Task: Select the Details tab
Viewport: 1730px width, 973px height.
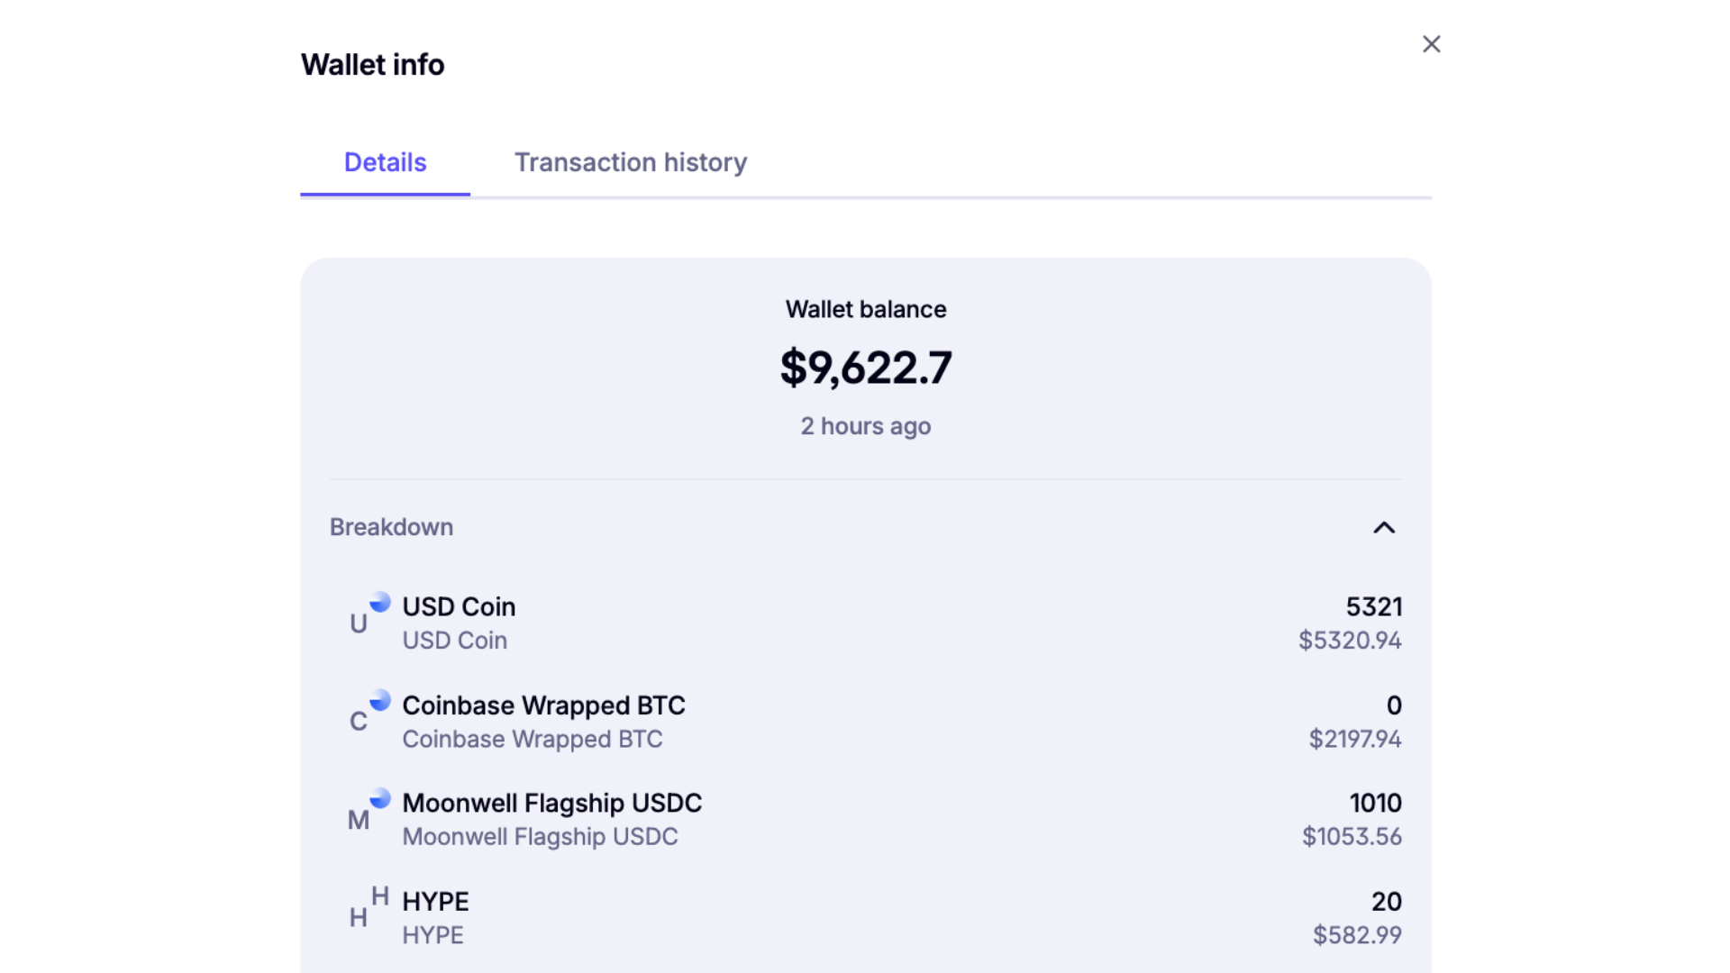Action: click(x=385, y=162)
